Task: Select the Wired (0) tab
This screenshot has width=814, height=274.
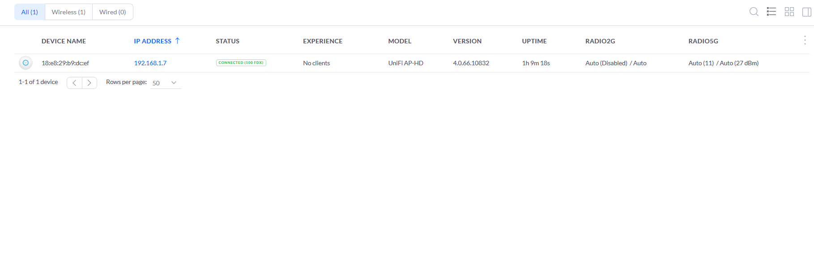Action: pos(113,12)
